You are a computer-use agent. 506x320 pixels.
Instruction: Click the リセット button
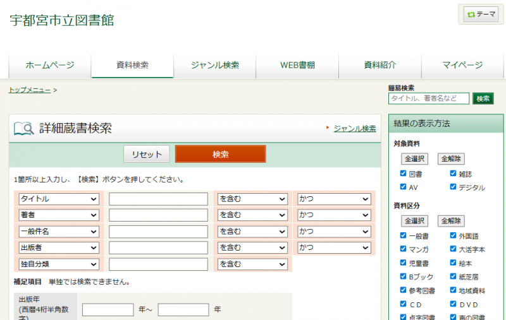point(147,154)
